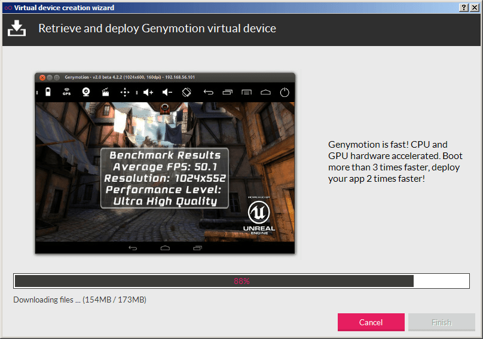Click the battery icon in preview toolbar
The height and width of the screenshot is (339, 483).
click(x=48, y=92)
